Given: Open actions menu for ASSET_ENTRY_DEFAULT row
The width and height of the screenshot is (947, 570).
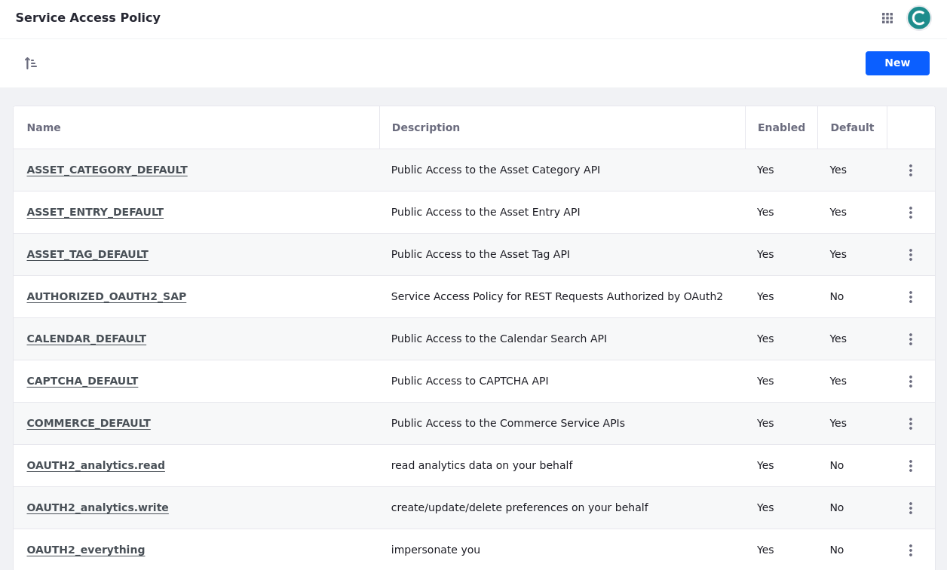Looking at the screenshot, I should (x=910, y=213).
